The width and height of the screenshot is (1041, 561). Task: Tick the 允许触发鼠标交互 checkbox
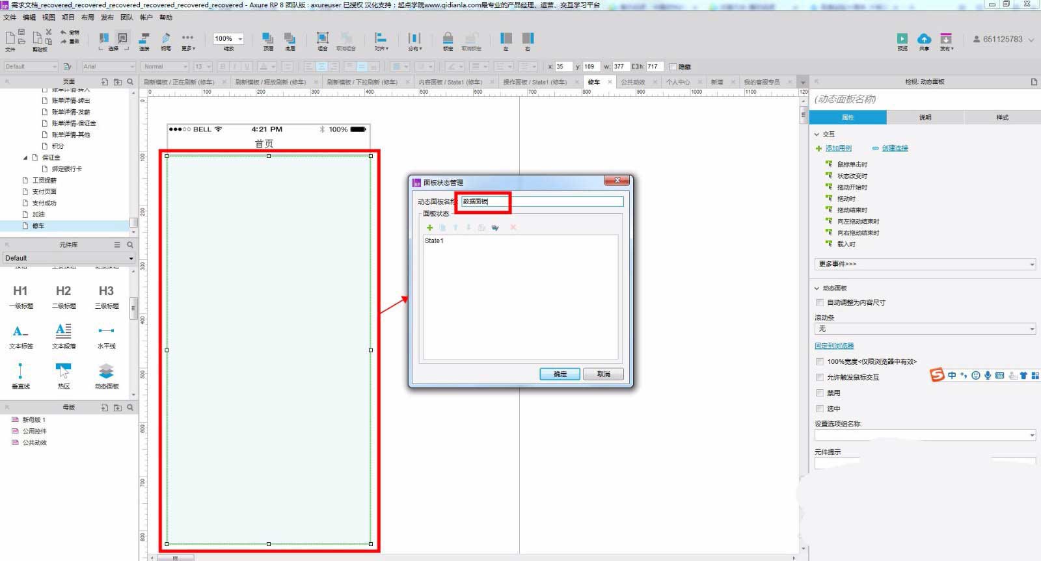point(820,377)
